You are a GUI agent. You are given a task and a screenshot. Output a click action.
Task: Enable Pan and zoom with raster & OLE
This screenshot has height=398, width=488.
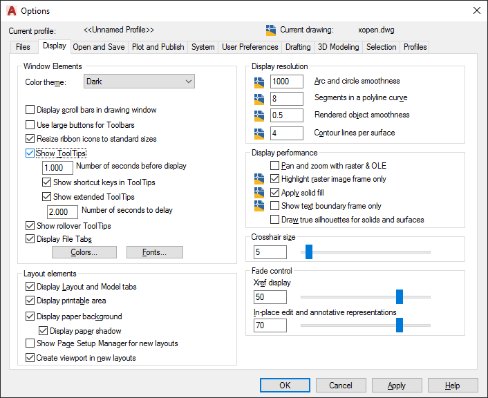[x=274, y=166]
